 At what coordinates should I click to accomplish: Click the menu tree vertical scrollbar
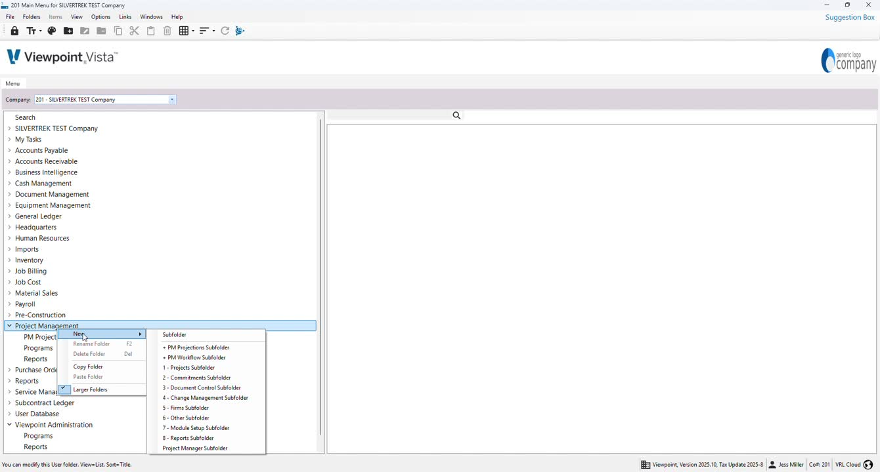(x=320, y=277)
